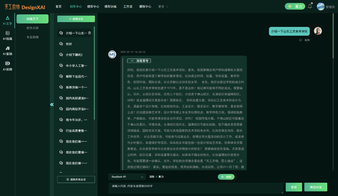Click the 发送 send button
This screenshot has height=196, width=338.
coord(294,187)
